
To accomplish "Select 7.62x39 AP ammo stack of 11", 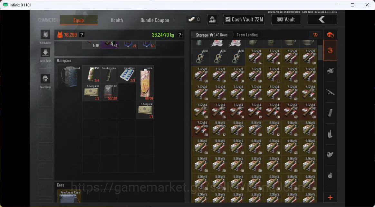I will click(272, 75).
